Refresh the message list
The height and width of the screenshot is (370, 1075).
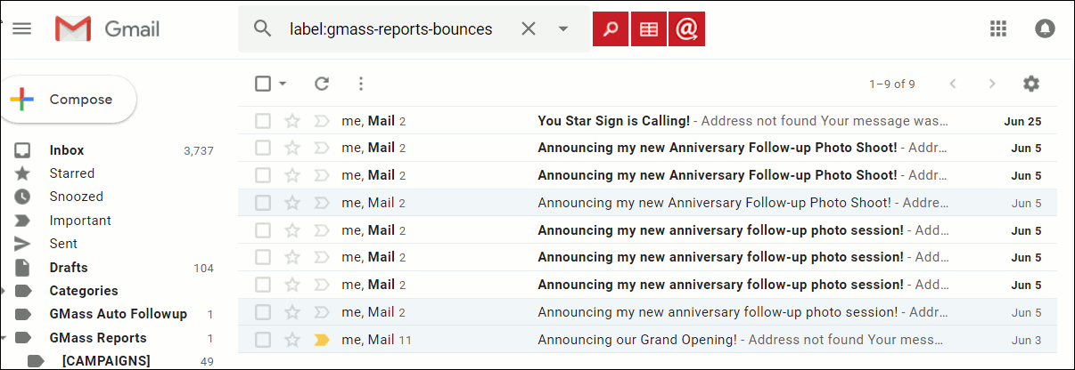click(322, 84)
